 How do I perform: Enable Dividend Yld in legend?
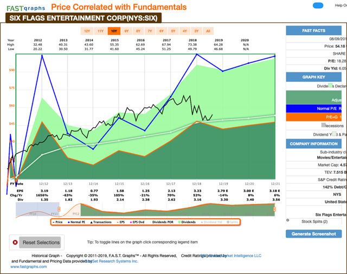click(211, 222)
